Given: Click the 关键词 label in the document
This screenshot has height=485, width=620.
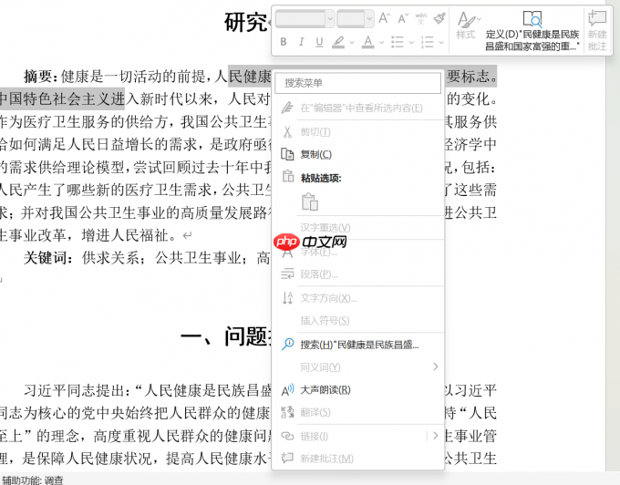Looking at the screenshot, I should (45, 258).
